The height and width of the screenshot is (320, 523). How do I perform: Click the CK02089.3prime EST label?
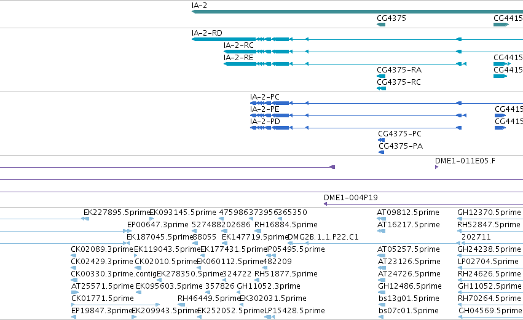pyautogui.click(x=102, y=249)
